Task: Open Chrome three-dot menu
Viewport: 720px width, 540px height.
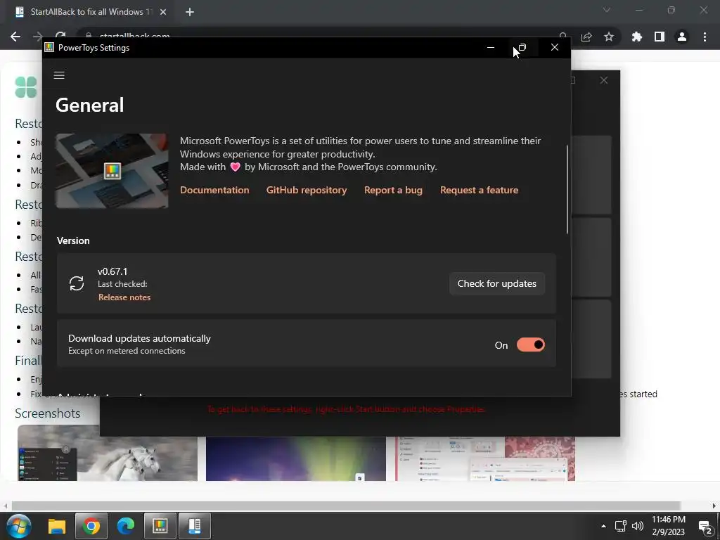Action: 705,37
